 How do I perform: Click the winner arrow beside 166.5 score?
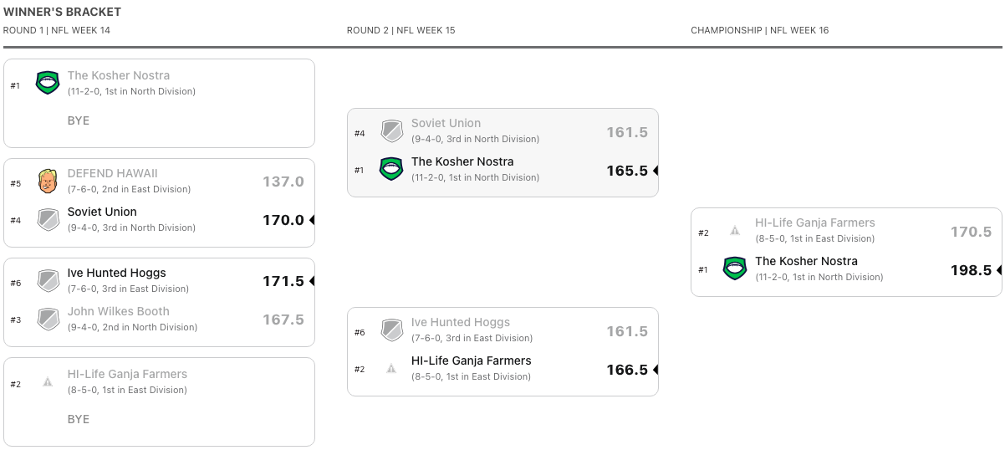click(x=656, y=370)
